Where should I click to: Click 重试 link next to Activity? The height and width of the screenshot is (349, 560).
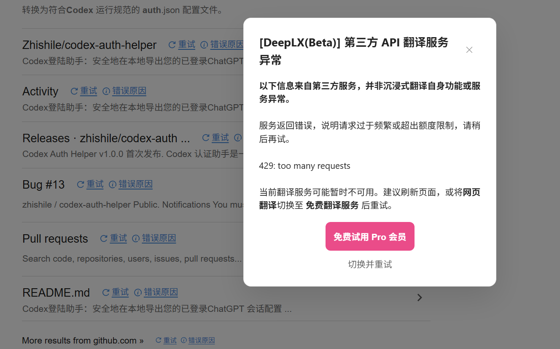89,91
